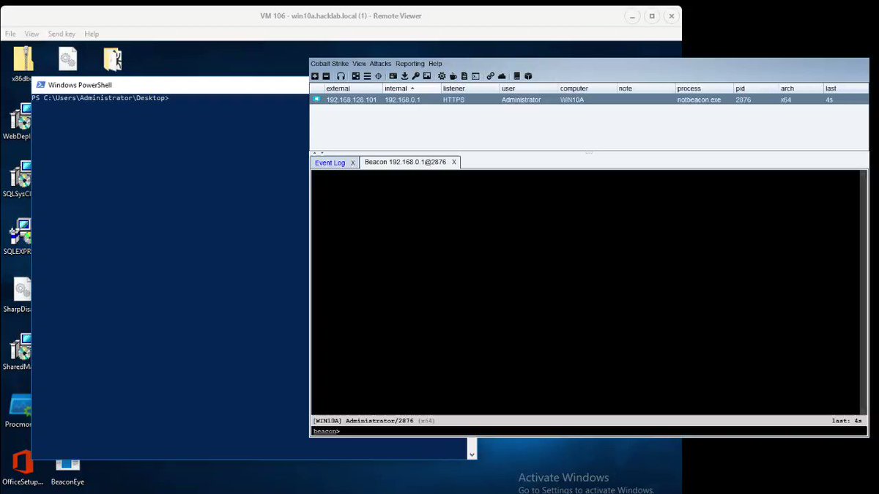Open the BeaconEye desktop shortcut
Screen dimensions: 879x494
[67, 473]
